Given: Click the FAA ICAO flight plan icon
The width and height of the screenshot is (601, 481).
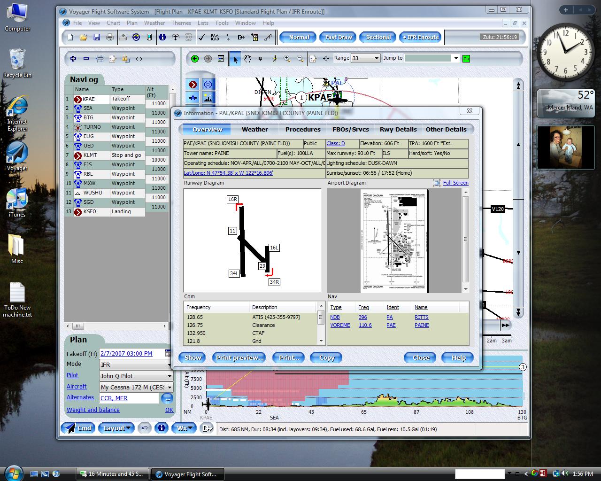Looking at the screenshot, I should pos(215,37).
